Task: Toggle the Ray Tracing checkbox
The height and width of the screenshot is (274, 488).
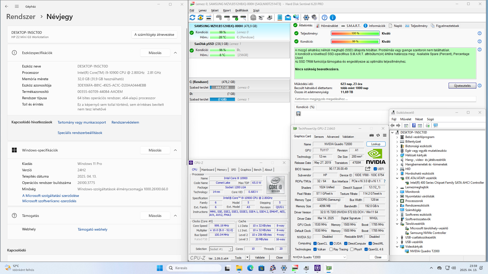Action: pos(331,249)
